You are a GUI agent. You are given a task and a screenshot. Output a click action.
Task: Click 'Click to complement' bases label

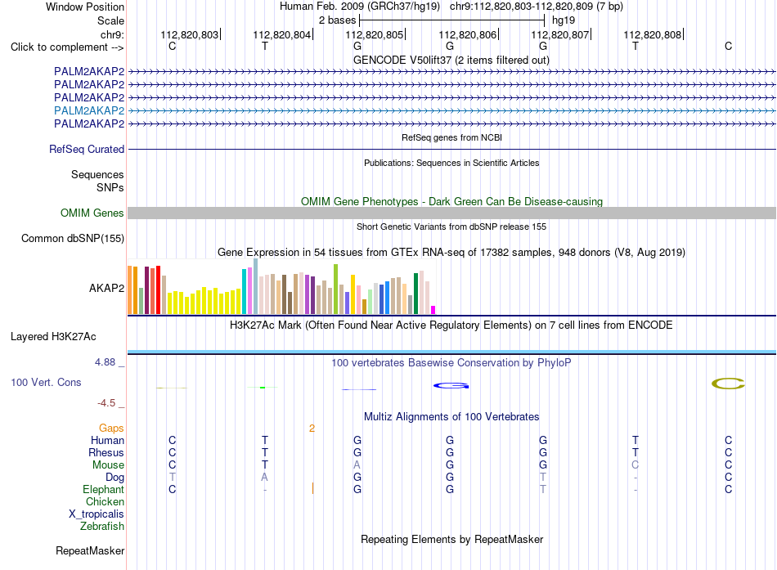[x=67, y=47]
